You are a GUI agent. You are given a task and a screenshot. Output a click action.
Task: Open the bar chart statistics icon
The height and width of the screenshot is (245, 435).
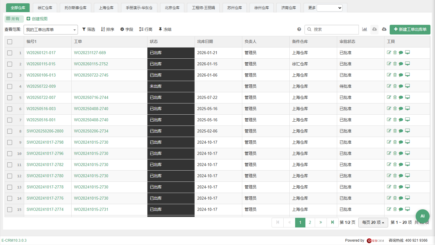(x=365, y=29)
